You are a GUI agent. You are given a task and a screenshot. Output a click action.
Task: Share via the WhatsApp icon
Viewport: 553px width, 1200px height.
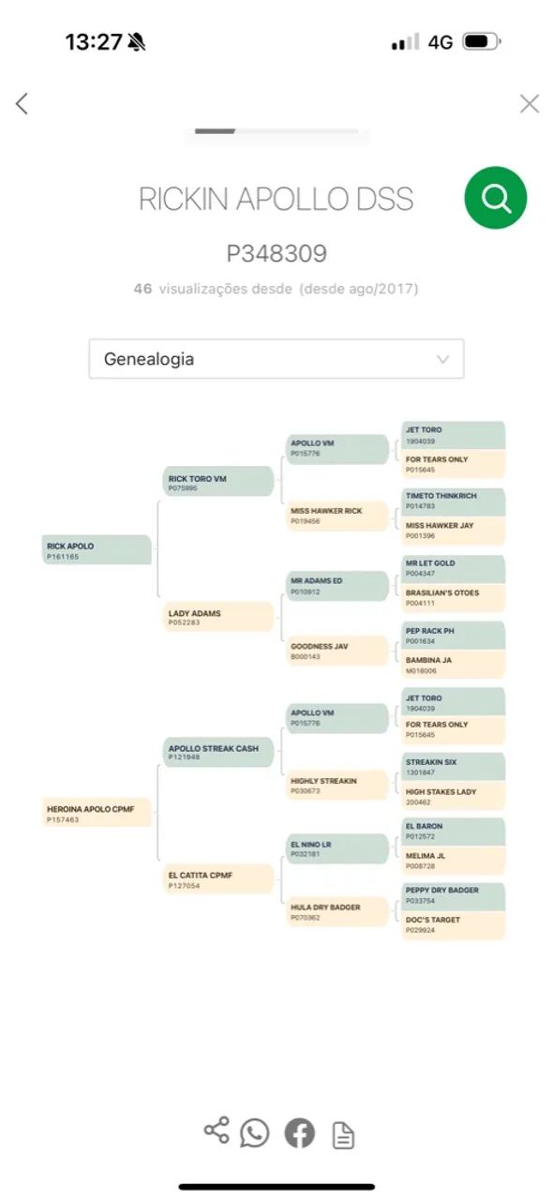[x=254, y=1133]
